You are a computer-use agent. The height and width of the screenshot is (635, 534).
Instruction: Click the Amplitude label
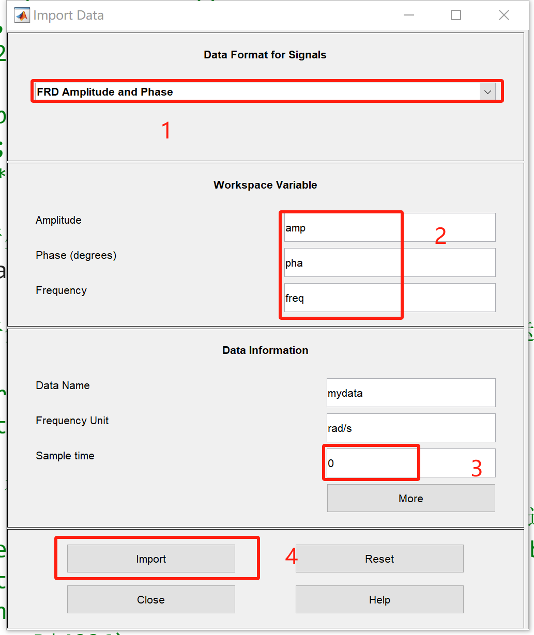58,220
